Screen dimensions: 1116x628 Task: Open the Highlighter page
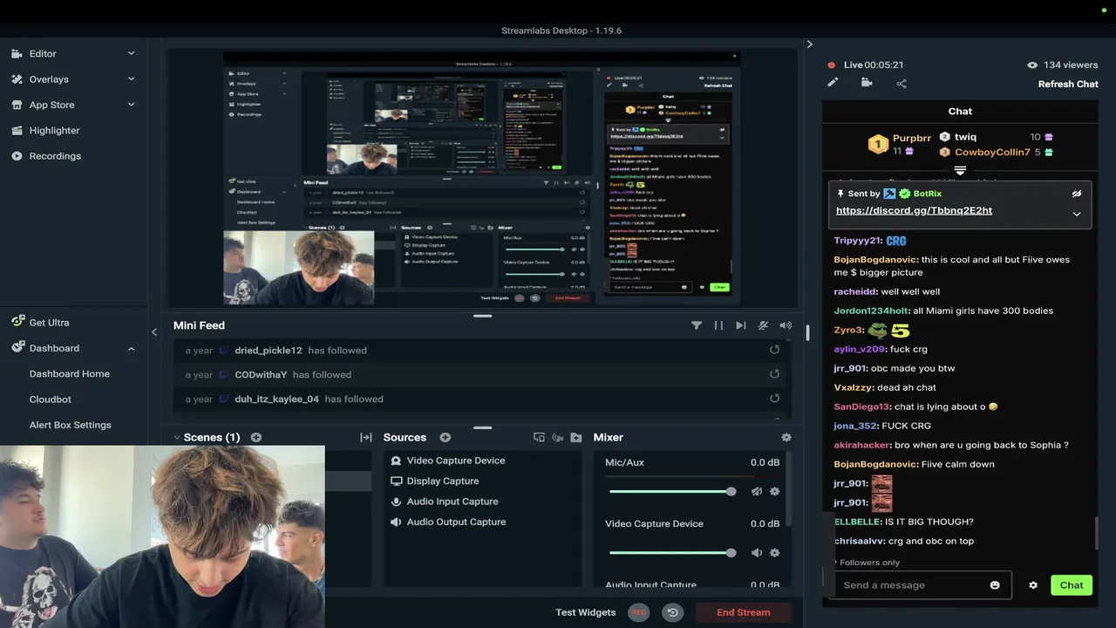(x=54, y=130)
